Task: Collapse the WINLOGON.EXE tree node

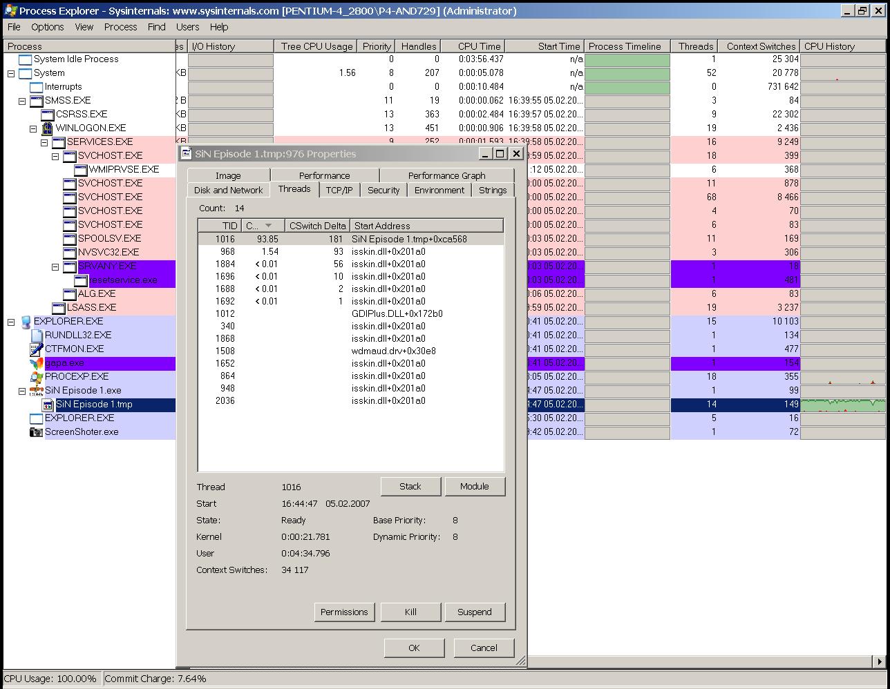Action: tap(33, 128)
